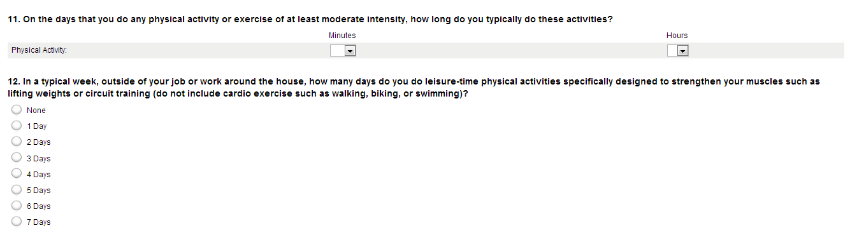The image size is (850, 242).
Task: Open the Minutes dropdown arrow
Action: click(349, 51)
